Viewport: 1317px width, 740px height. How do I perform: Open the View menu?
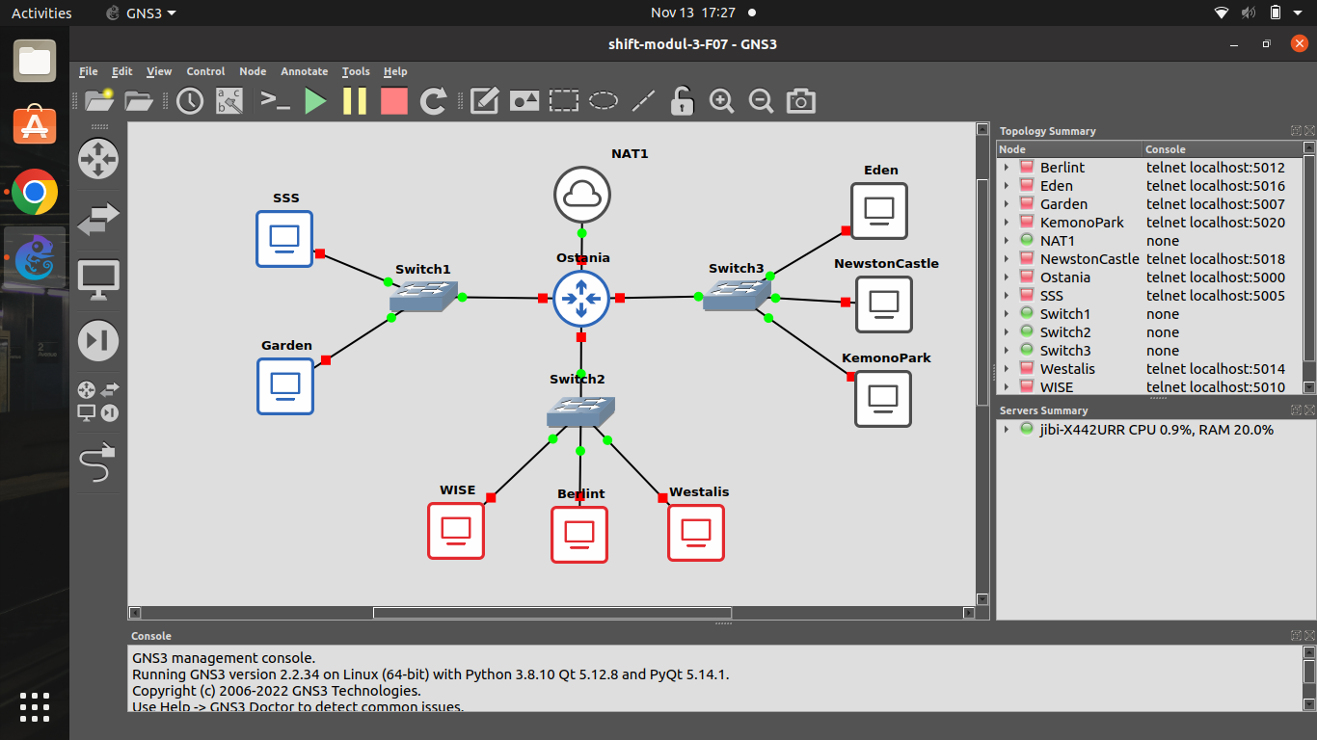pos(159,71)
